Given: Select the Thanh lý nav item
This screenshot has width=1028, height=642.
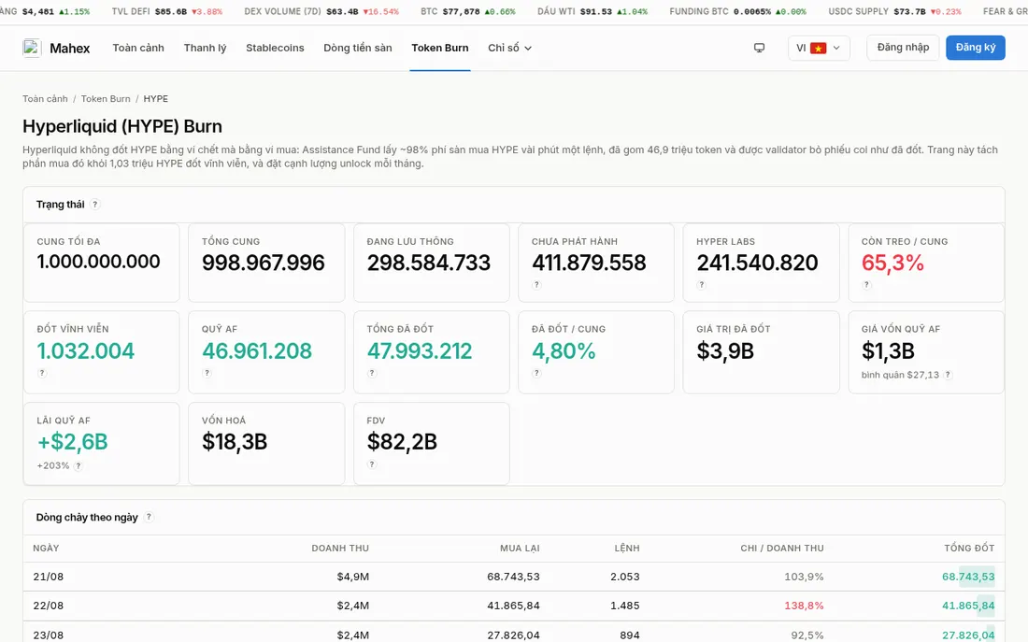Looking at the screenshot, I should [x=205, y=48].
